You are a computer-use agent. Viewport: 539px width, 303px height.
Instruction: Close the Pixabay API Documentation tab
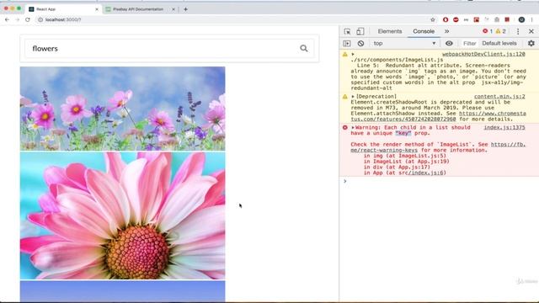click(173, 9)
